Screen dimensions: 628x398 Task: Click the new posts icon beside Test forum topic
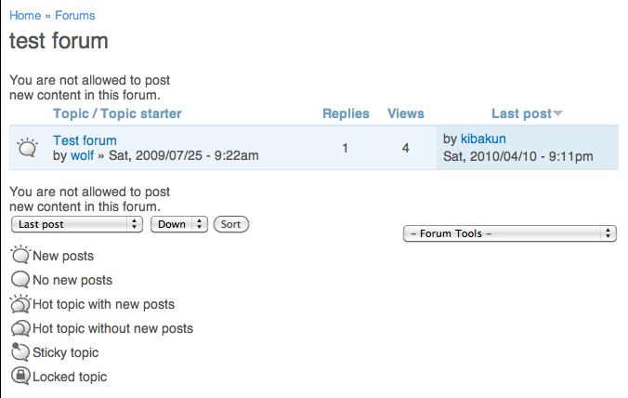[27, 148]
